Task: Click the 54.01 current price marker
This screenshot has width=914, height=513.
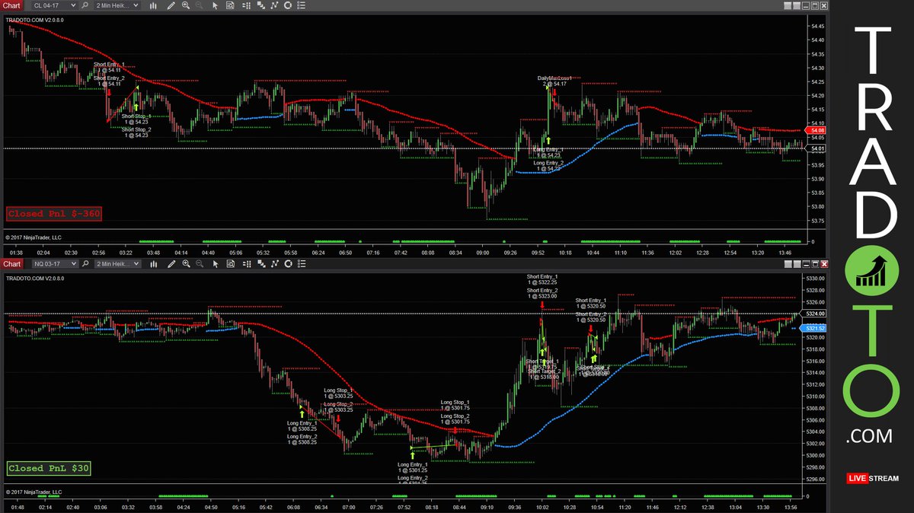Action: coord(817,148)
